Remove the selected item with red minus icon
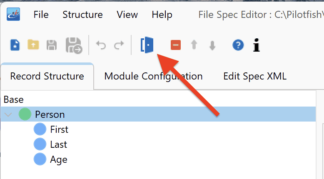 [176, 45]
